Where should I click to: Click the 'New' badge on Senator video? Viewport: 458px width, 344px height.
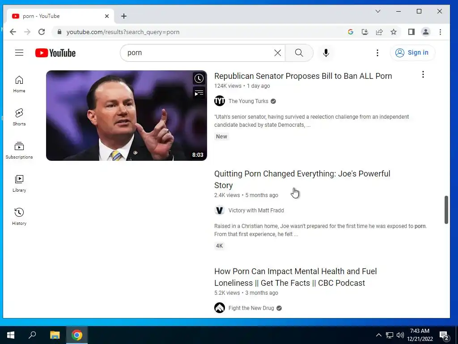[x=221, y=137]
